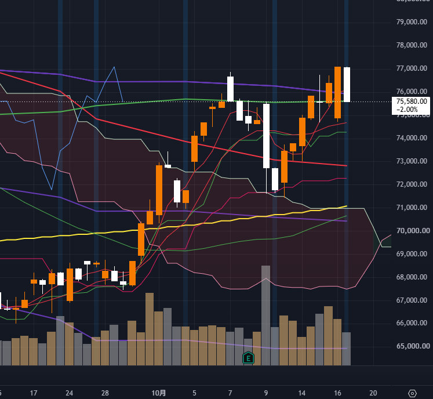Click the earnings E marker icon
Screen dimensions: 433x399
pos(248,358)
